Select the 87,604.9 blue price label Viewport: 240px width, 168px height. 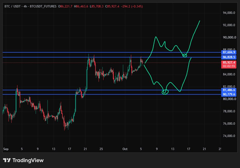pyautogui.click(x=229, y=52)
